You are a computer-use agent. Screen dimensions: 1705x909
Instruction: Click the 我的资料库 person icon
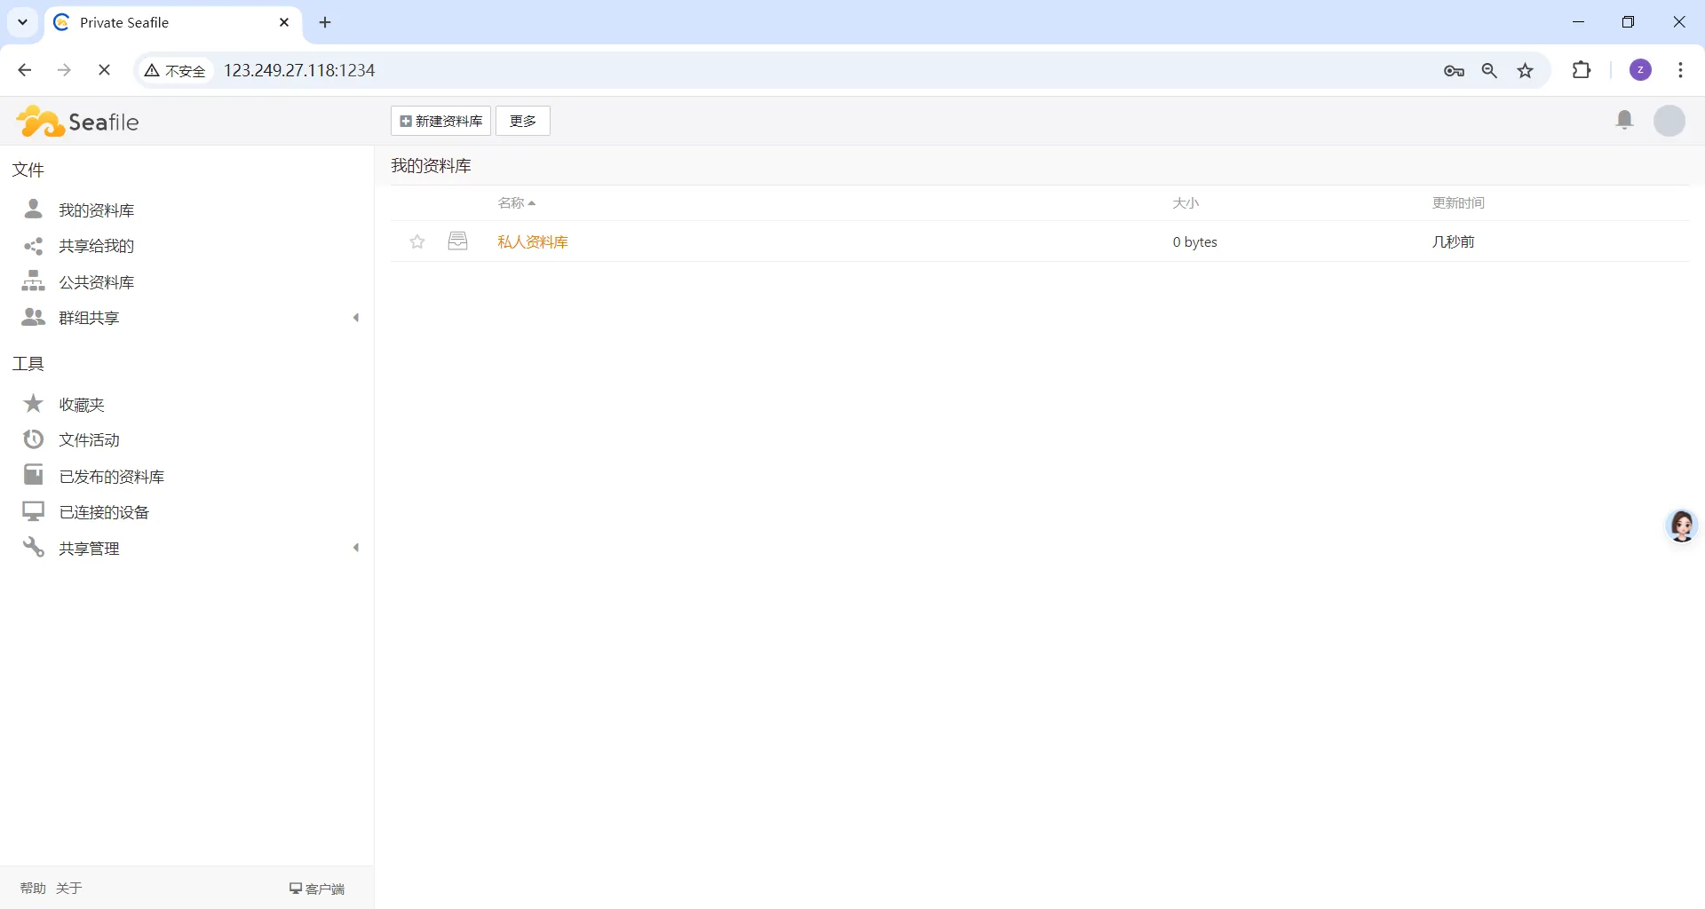pyautogui.click(x=33, y=209)
